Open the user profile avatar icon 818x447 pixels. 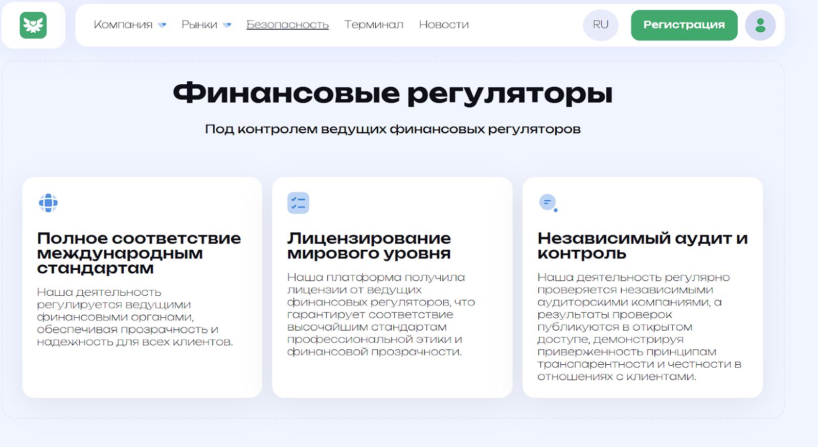(x=760, y=25)
